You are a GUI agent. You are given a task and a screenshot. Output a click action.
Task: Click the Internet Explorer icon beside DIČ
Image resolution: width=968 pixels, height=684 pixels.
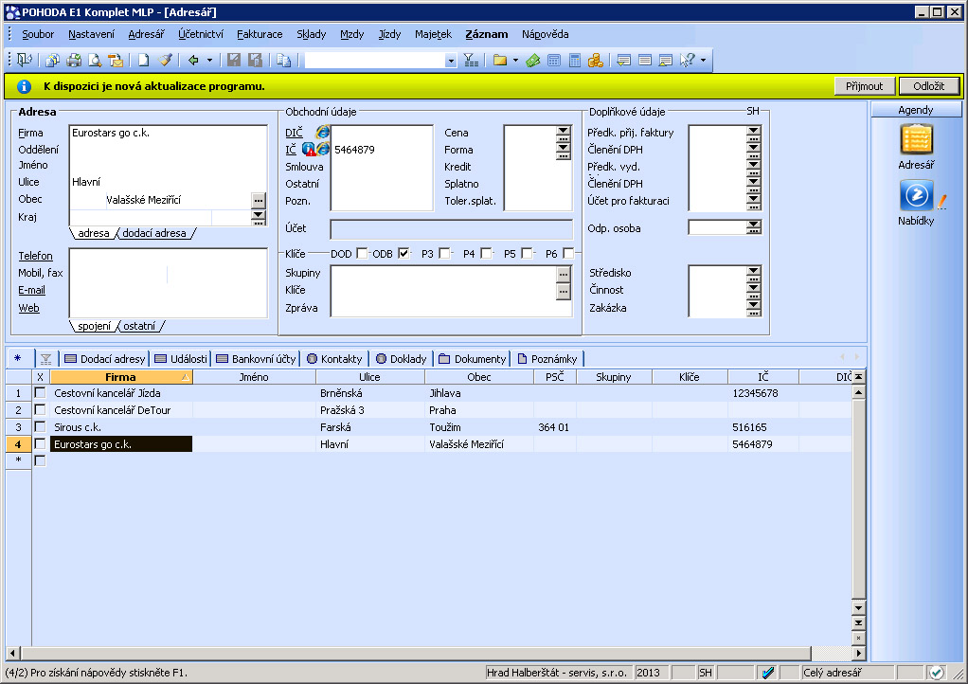click(322, 132)
